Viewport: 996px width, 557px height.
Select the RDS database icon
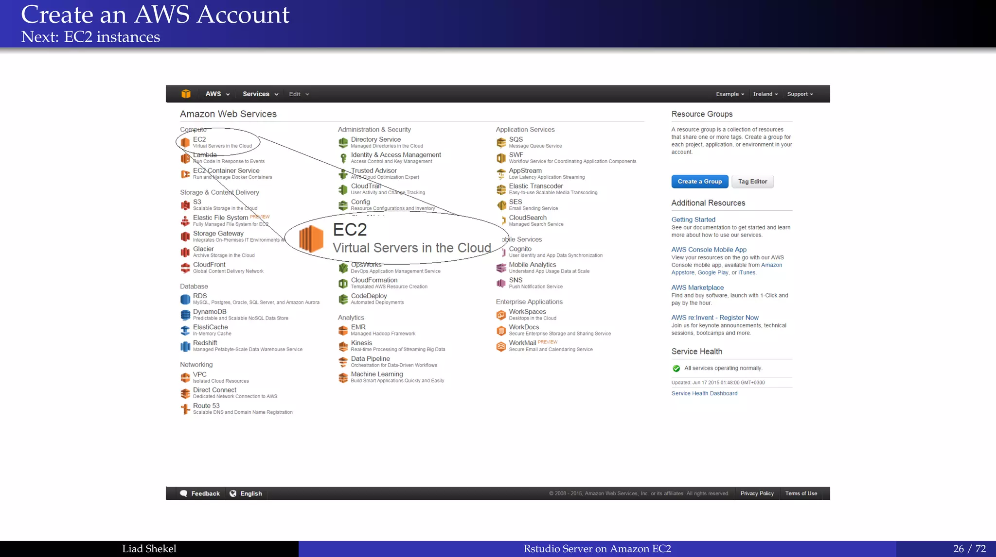[185, 299]
